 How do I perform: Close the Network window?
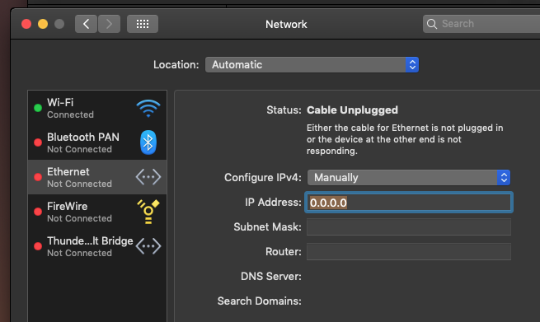26,24
